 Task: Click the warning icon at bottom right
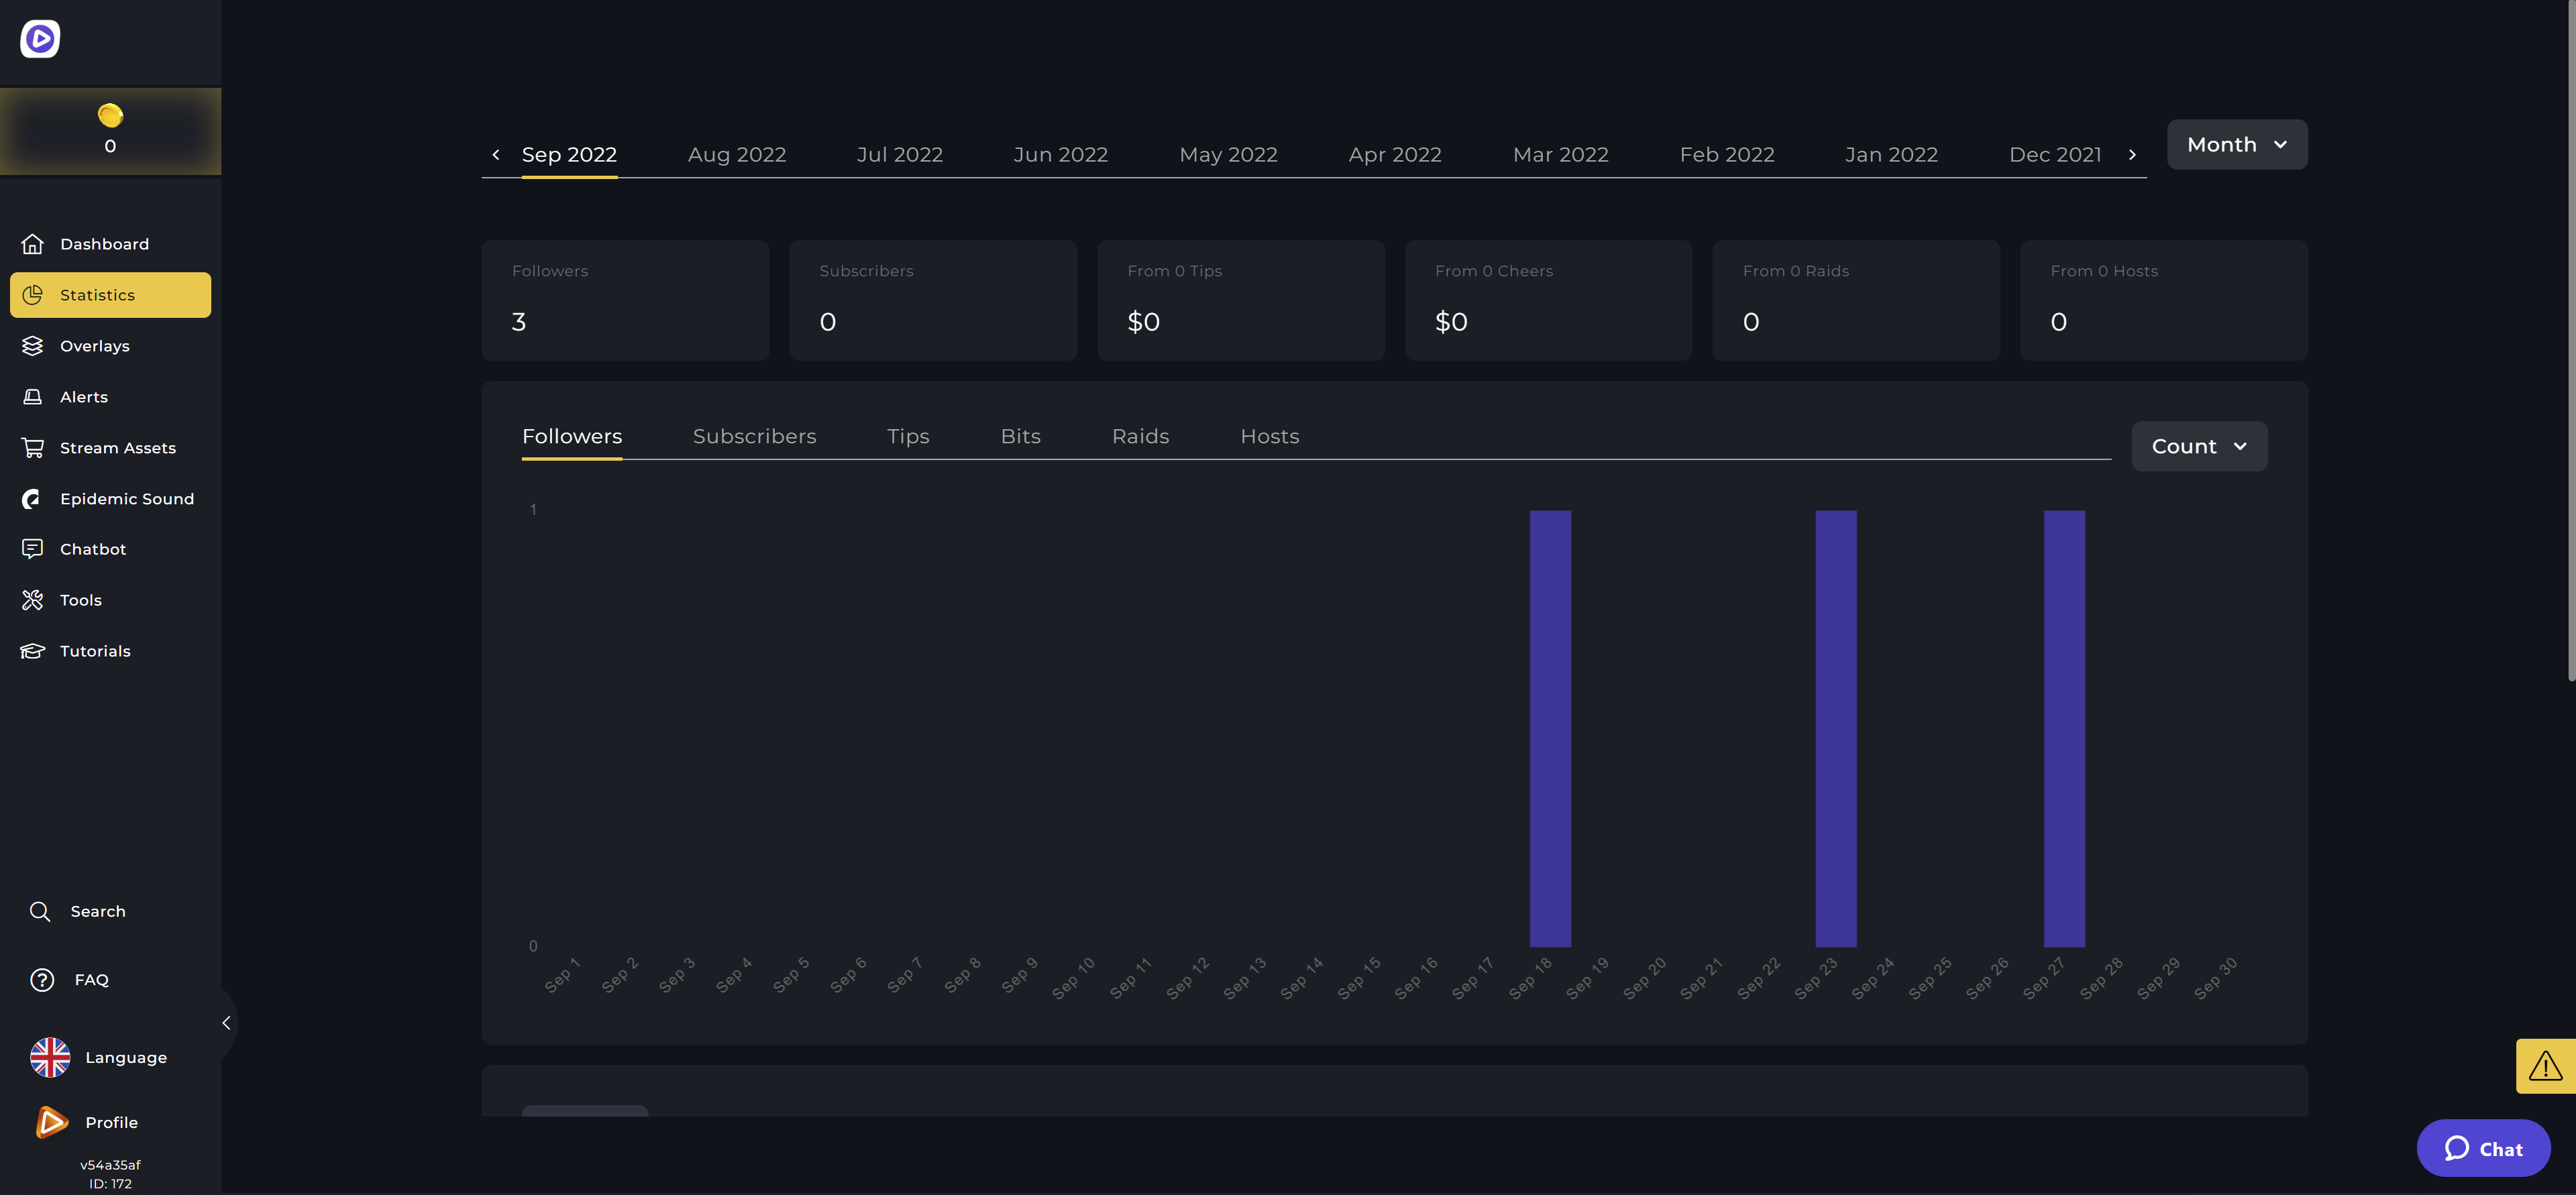click(2545, 1065)
